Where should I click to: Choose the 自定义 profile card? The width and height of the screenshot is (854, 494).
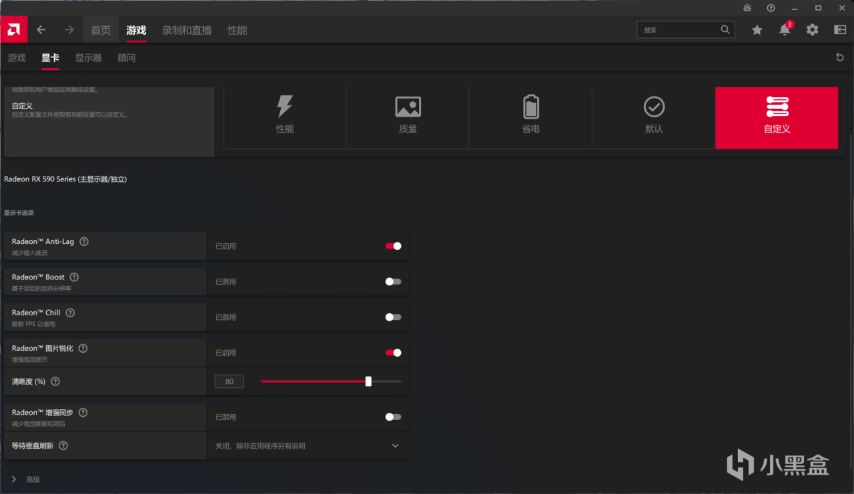point(777,117)
